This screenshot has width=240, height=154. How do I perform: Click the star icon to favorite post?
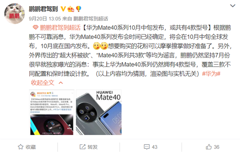pos(21,147)
